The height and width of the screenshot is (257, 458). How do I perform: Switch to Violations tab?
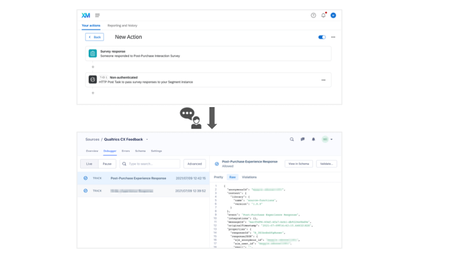(249, 177)
